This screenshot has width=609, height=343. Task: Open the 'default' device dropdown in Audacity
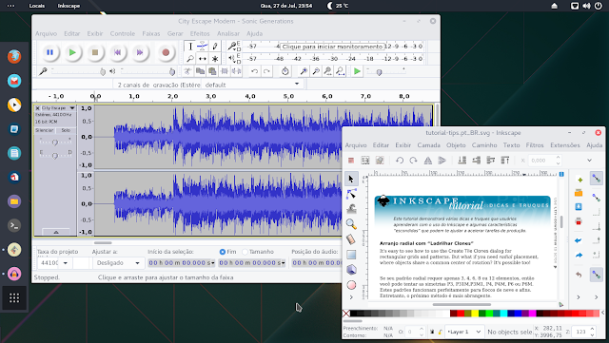pos(252,85)
